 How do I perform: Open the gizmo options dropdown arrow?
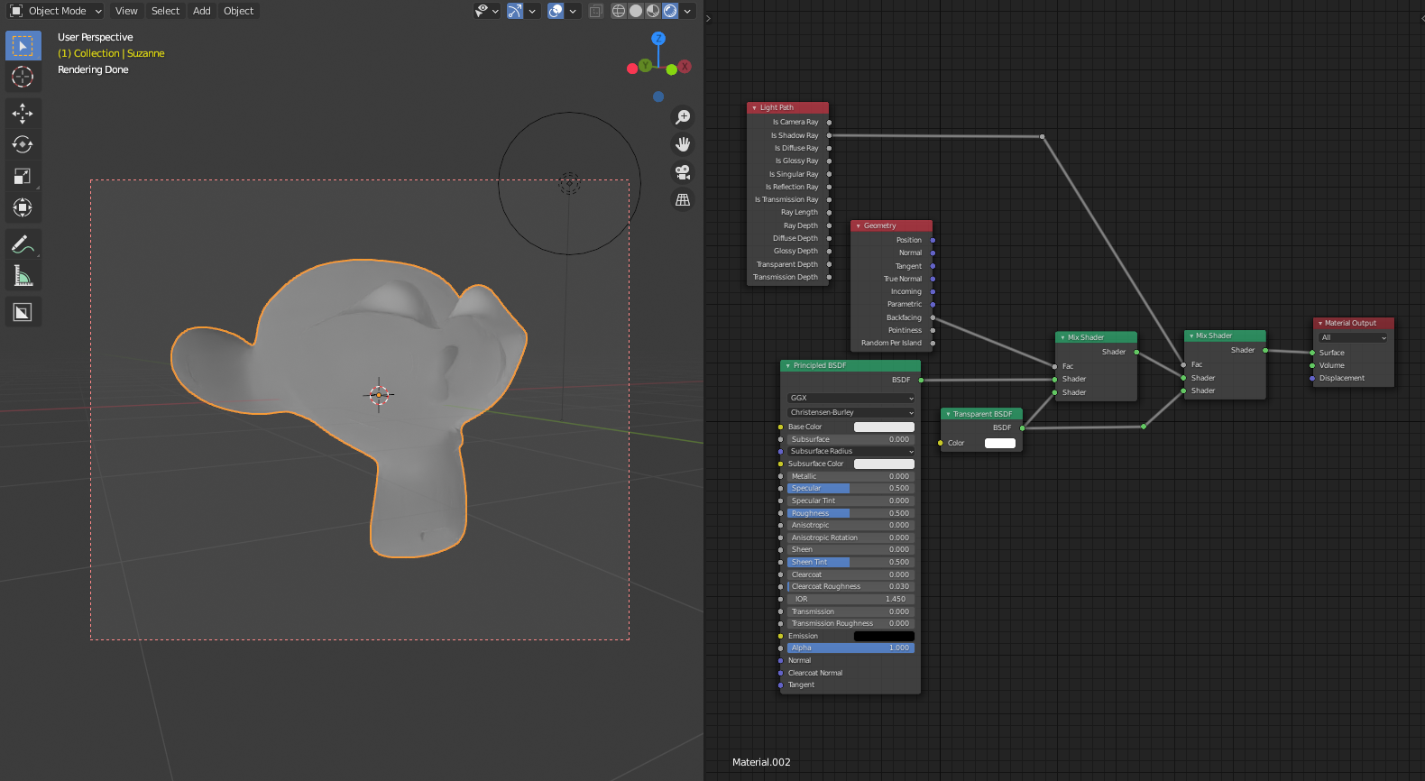tap(532, 11)
